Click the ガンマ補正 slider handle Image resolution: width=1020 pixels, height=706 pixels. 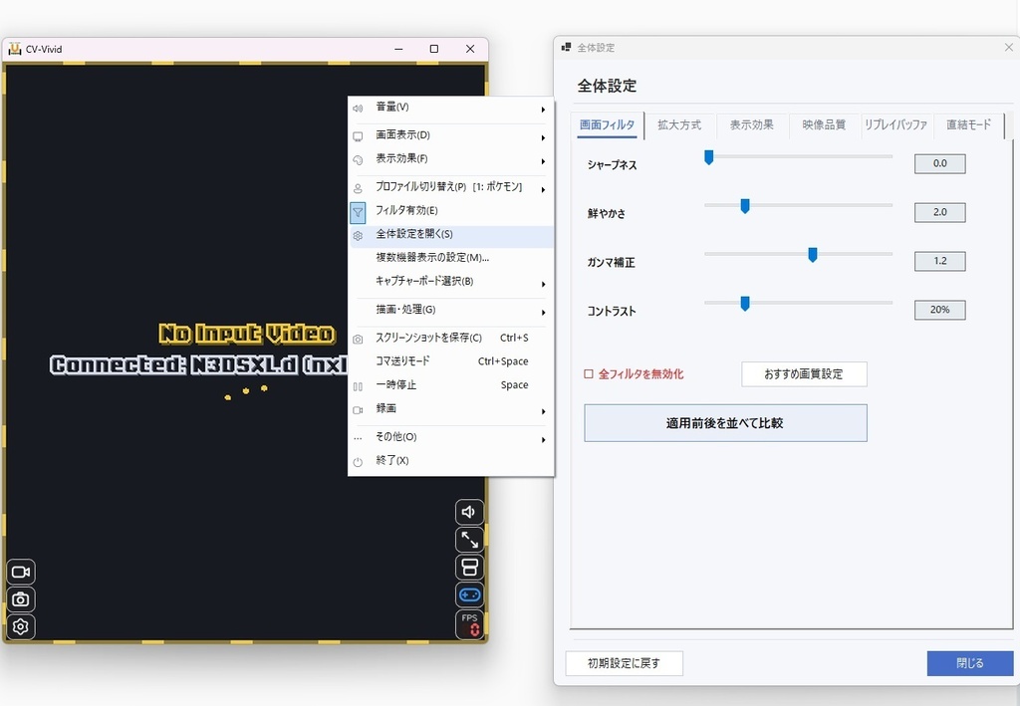click(813, 255)
